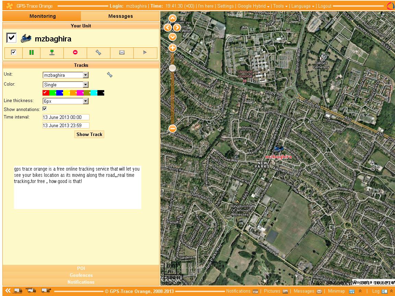Click the mzbaghira unit name in Your Unit
Screen dimensions: 395x296
pos(53,39)
